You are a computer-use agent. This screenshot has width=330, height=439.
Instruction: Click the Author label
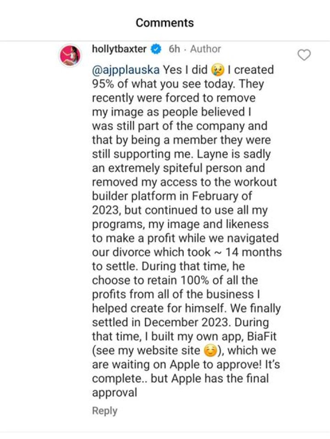pos(205,49)
